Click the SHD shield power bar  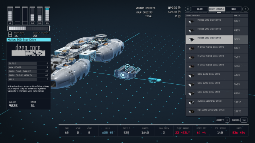click(40, 15)
